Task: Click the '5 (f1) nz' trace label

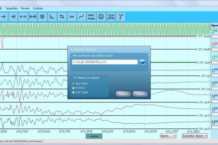Action: tap(204, 89)
